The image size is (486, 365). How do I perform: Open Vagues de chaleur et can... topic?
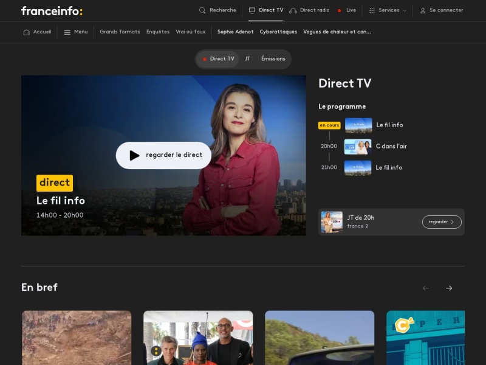[x=337, y=32]
